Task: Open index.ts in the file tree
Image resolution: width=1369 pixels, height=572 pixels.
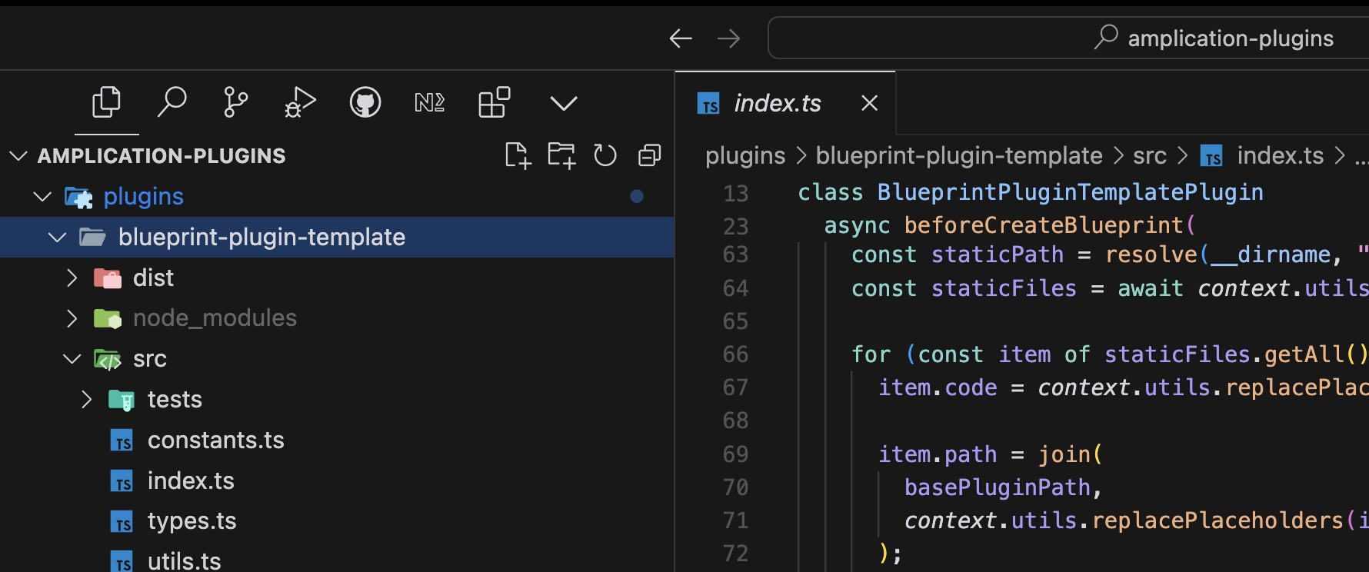Action: click(337, 481)
